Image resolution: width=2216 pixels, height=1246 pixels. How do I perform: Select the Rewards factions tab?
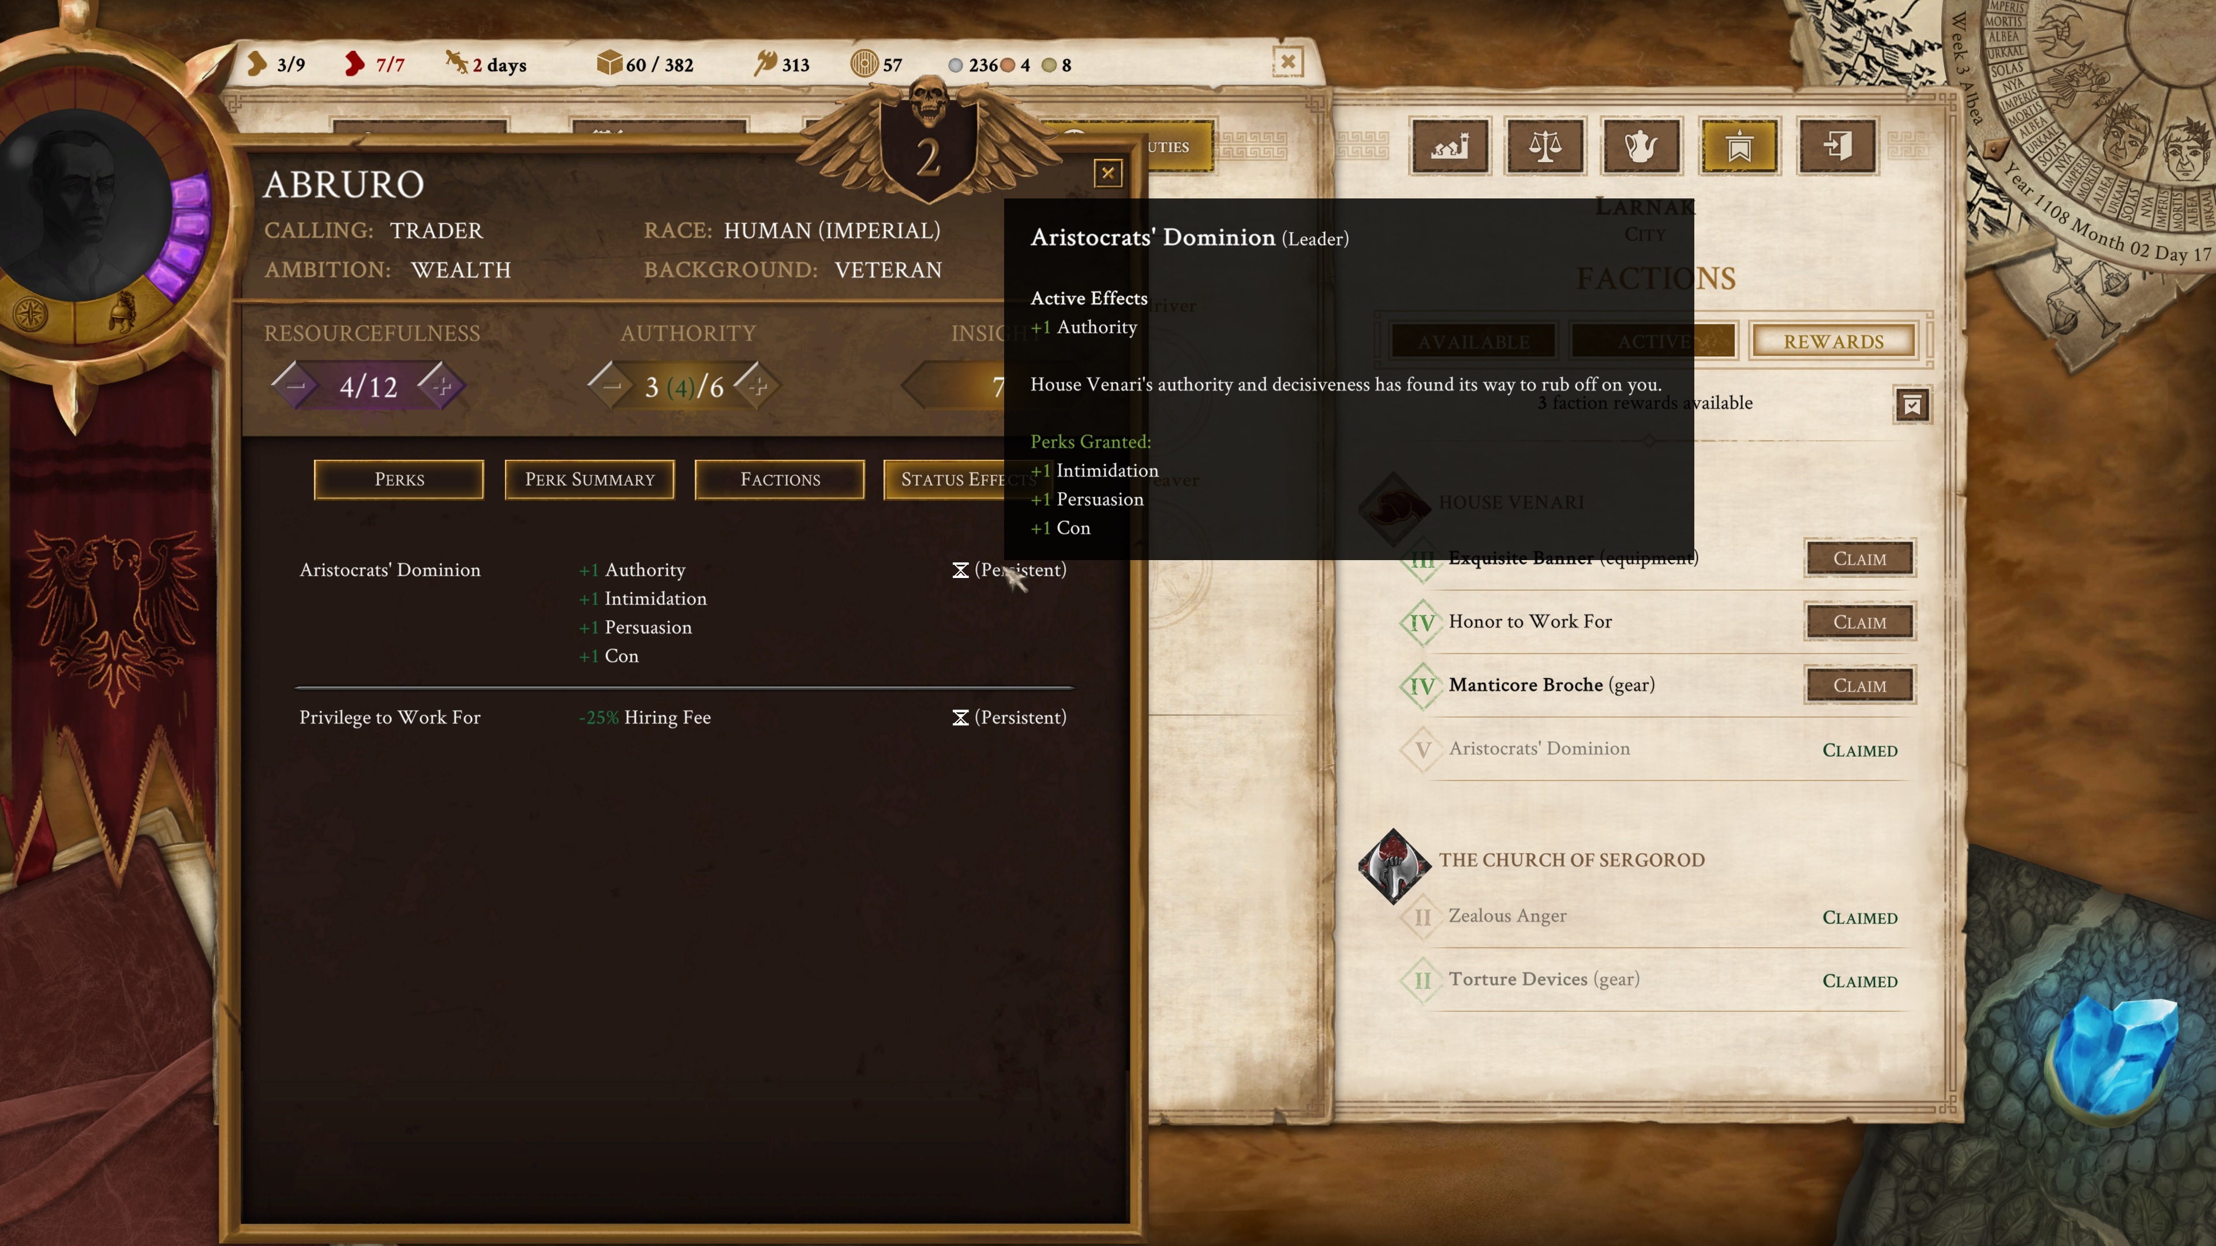click(1833, 341)
